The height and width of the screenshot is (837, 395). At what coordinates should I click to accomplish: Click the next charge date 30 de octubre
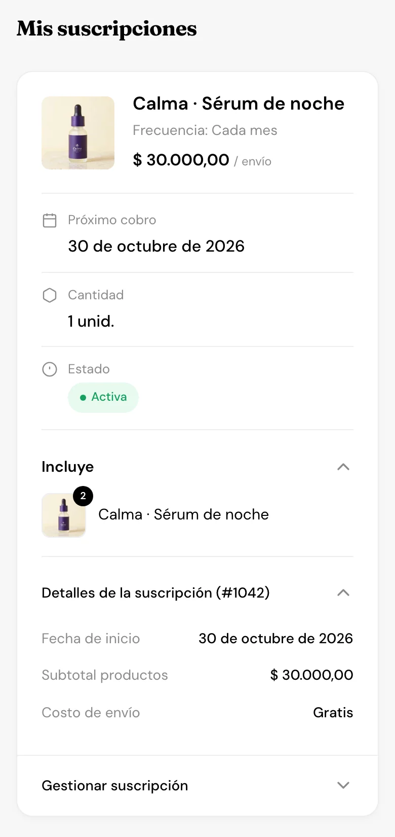coord(156,246)
